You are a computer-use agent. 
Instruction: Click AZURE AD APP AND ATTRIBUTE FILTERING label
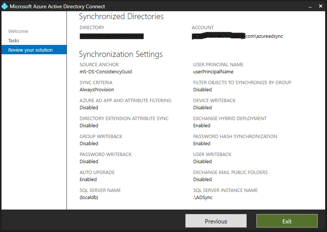point(125,100)
